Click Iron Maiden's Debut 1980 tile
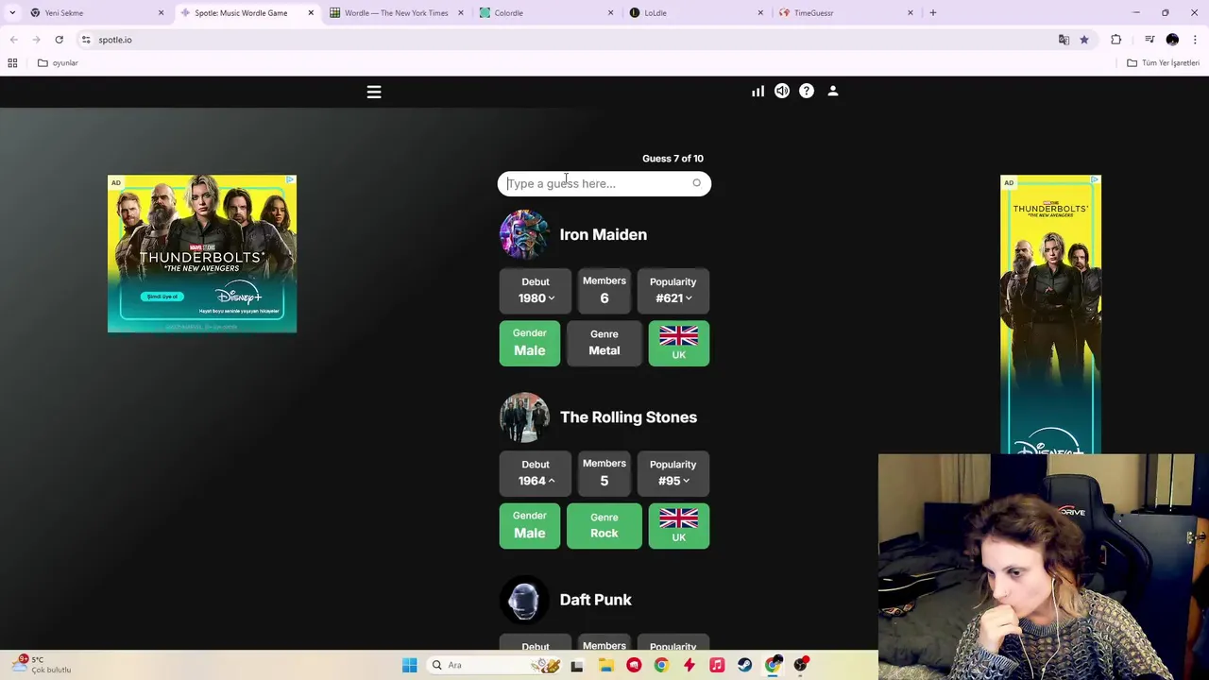1209x680 pixels. pos(536,290)
